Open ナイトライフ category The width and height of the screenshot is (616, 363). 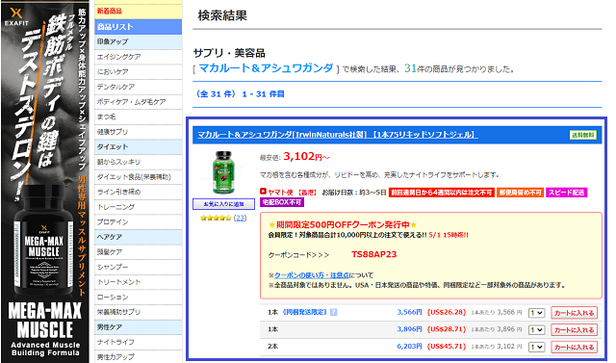(138, 342)
